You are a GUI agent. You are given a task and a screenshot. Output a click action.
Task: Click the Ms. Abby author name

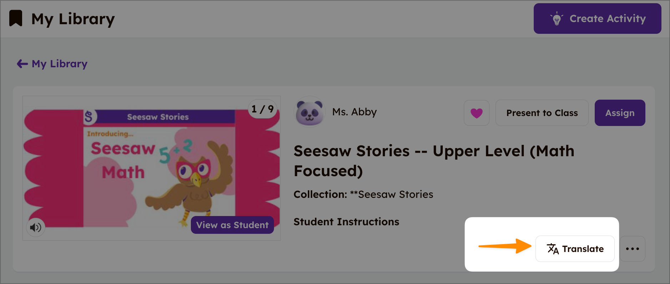coord(354,112)
